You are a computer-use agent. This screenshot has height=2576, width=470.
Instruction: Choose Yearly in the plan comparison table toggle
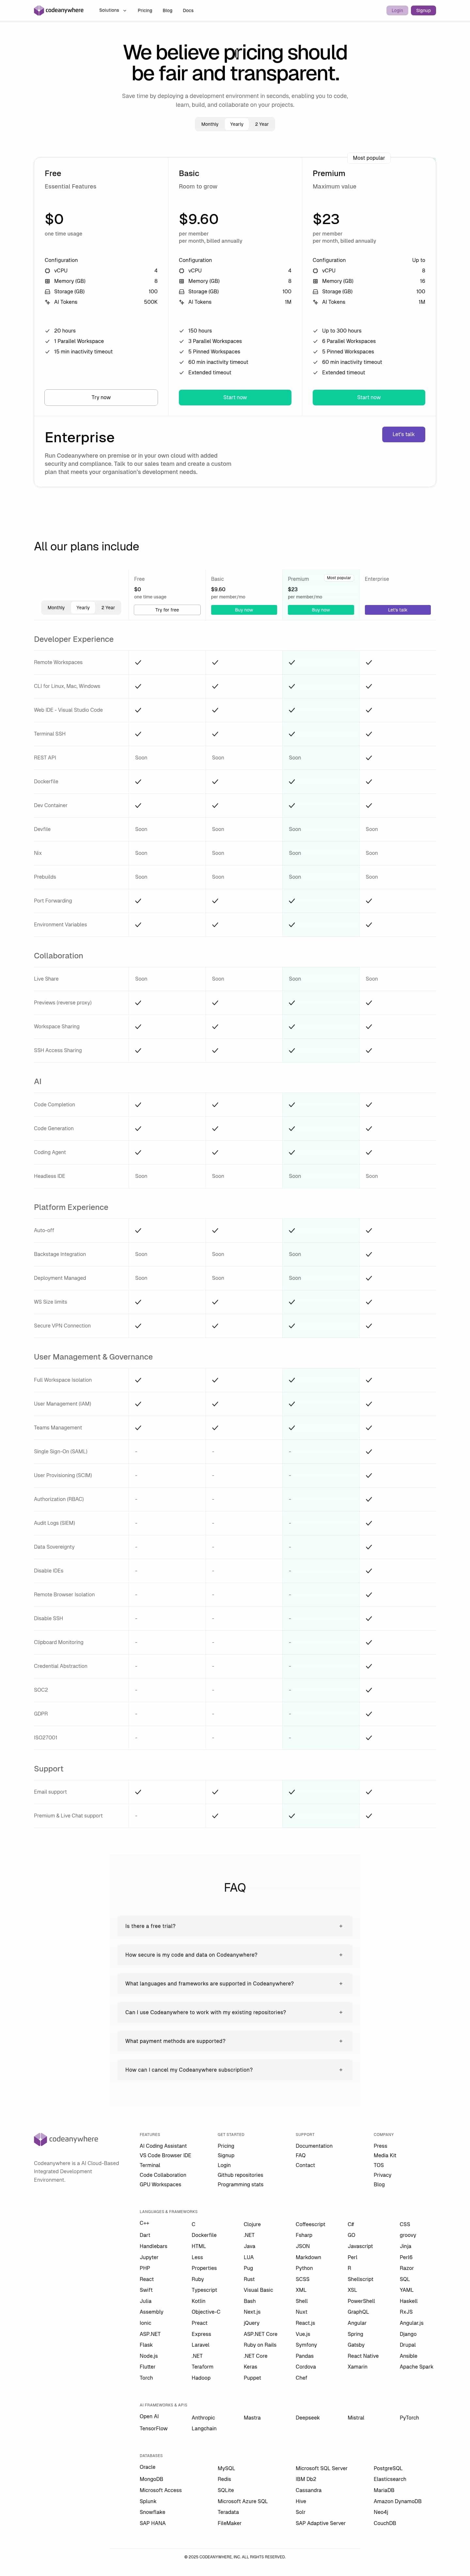tap(83, 607)
